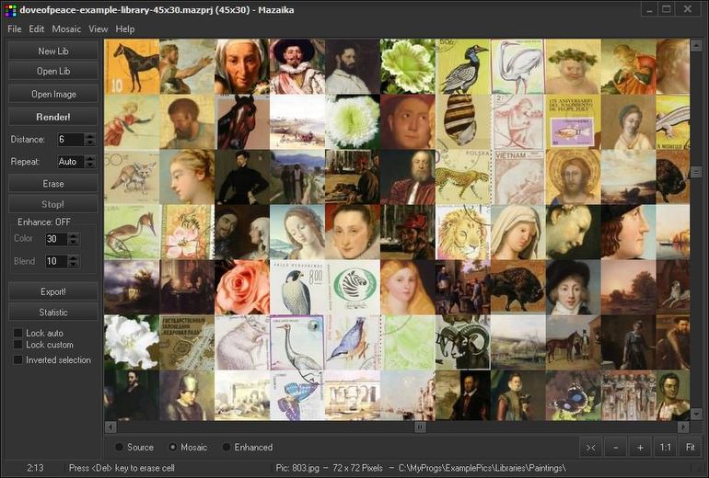Click the Open Lib button
The width and height of the screenshot is (709, 478).
pyautogui.click(x=53, y=71)
